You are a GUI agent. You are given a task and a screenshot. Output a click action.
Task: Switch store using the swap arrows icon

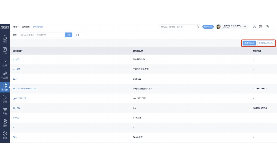[245, 27]
